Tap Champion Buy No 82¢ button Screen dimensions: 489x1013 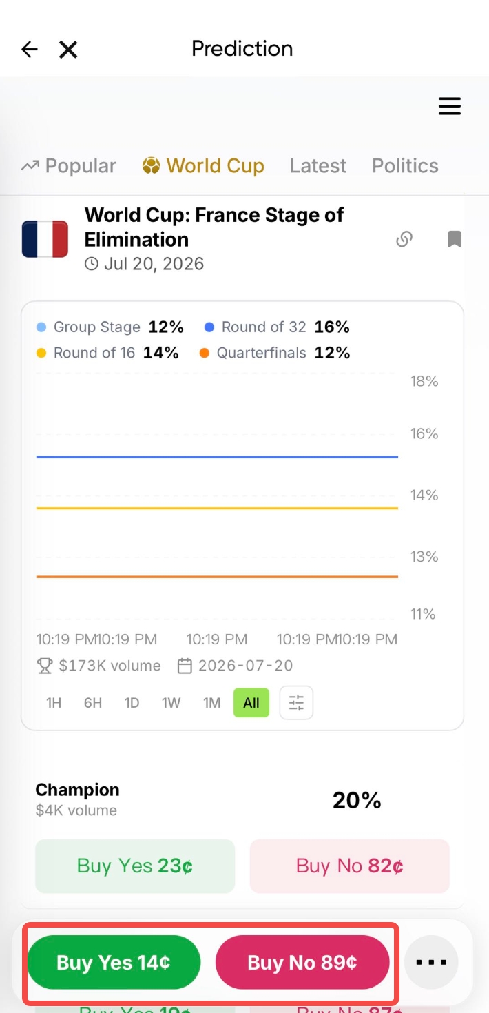pos(350,866)
